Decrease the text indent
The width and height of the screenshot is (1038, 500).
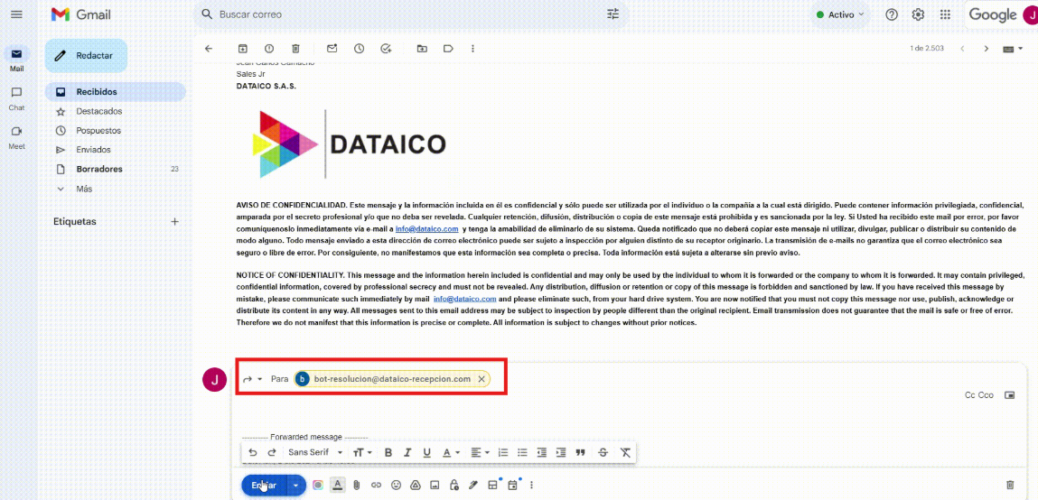click(x=541, y=452)
